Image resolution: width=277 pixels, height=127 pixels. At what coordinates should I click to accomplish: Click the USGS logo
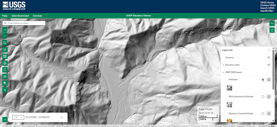click(14, 6)
